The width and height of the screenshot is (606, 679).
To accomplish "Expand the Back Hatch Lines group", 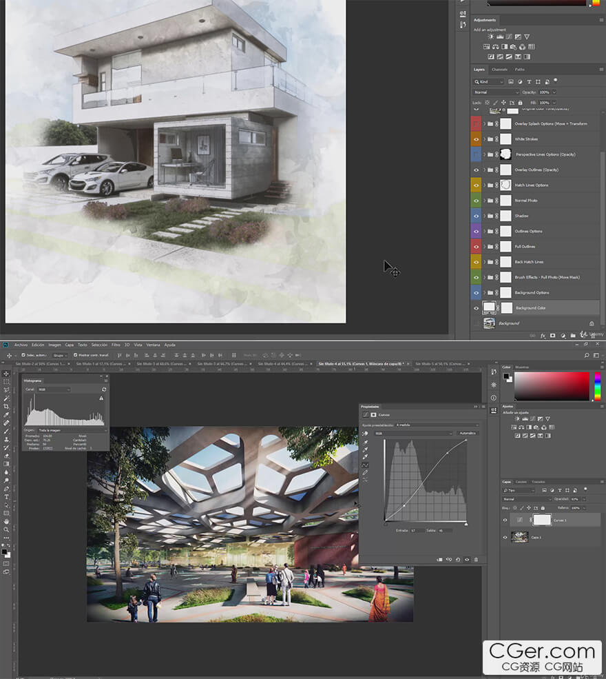I will click(x=484, y=262).
